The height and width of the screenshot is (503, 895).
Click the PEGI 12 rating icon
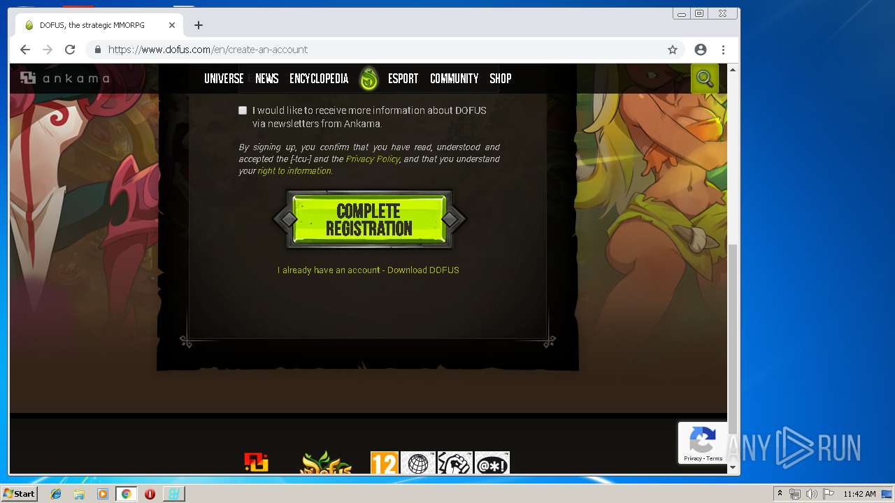385,462
